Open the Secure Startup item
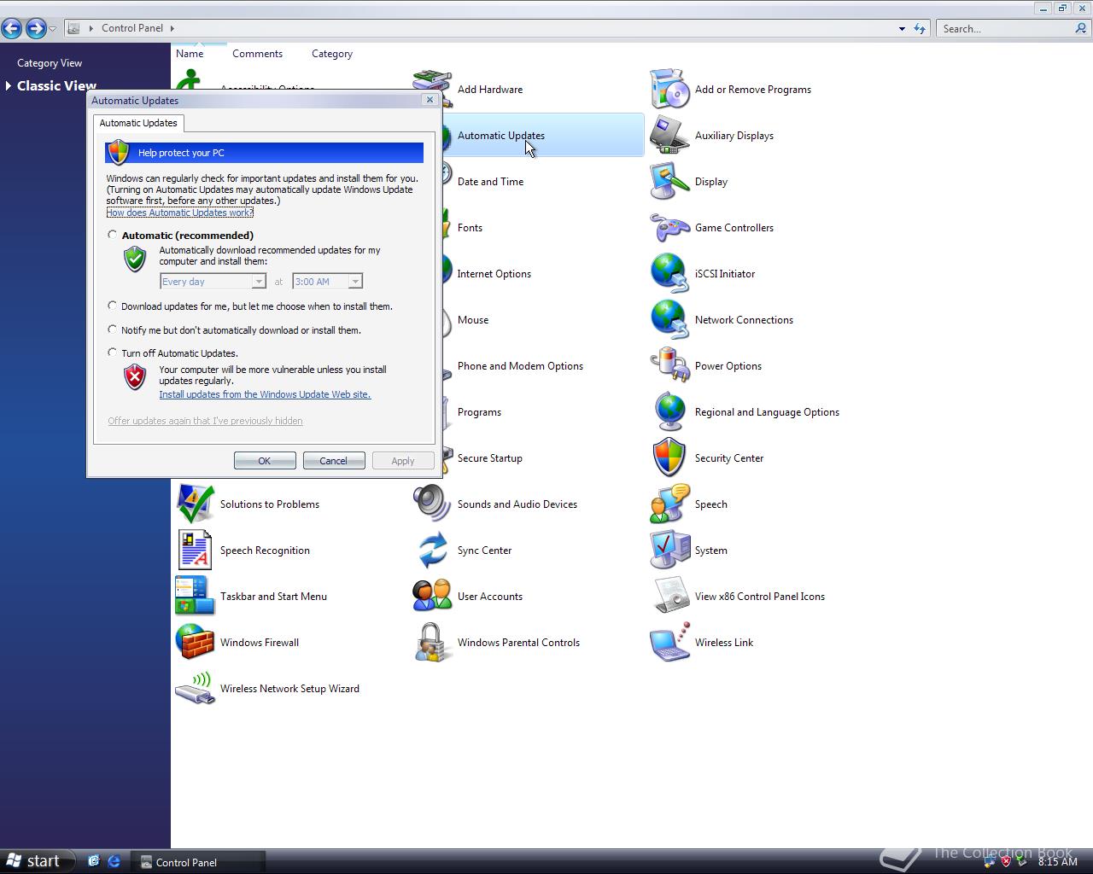Screen dimensions: 1093x874 [489, 458]
